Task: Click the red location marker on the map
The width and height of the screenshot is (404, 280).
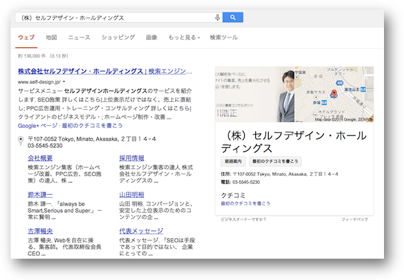Action: 334,94
